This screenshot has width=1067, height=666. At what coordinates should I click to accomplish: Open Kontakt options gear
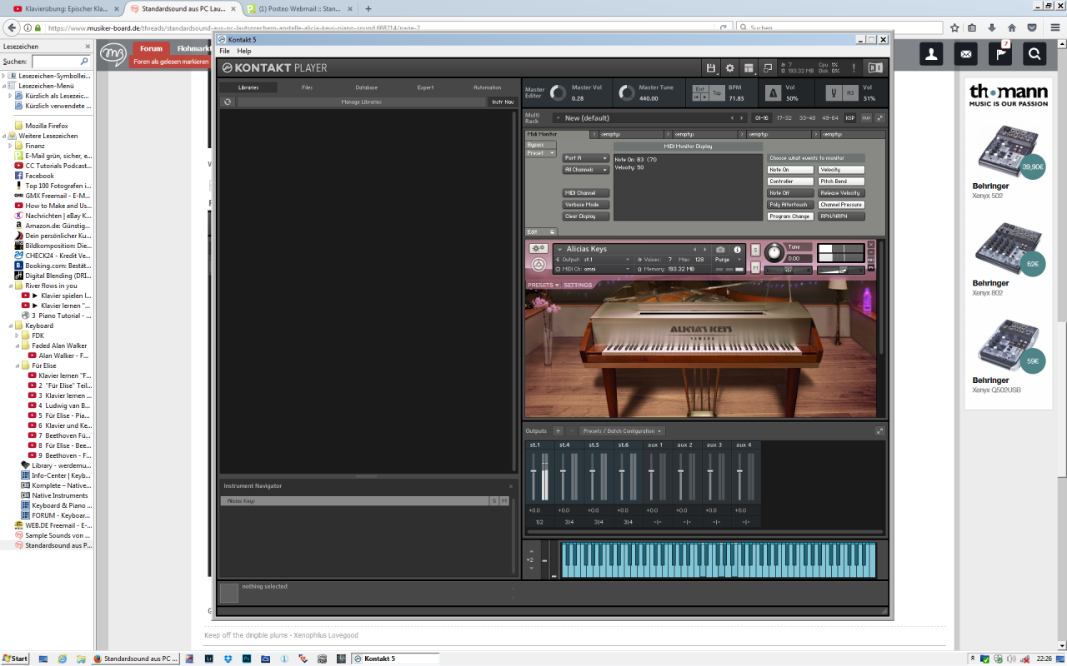coord(730,67)
